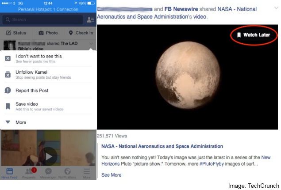Open the Messenger tab
The height and width of the screenshot is (190, 281).
(48, 173)
